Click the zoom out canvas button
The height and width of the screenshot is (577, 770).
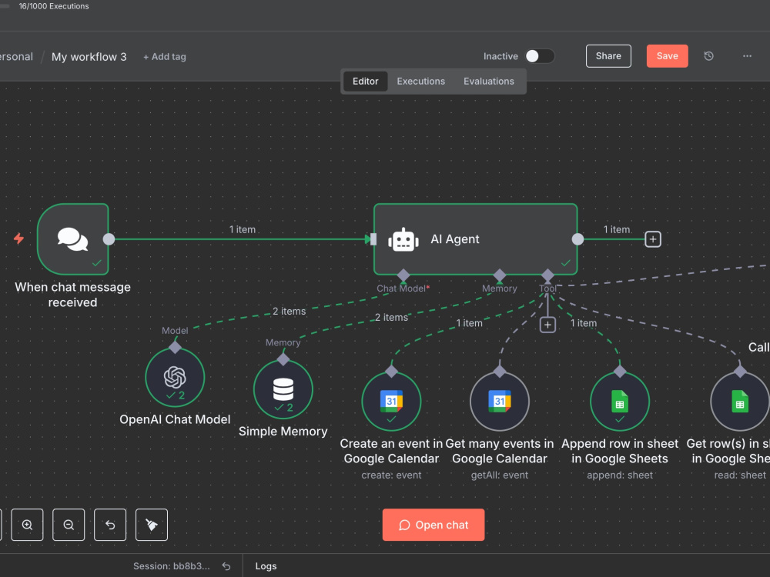click(69, 525)
